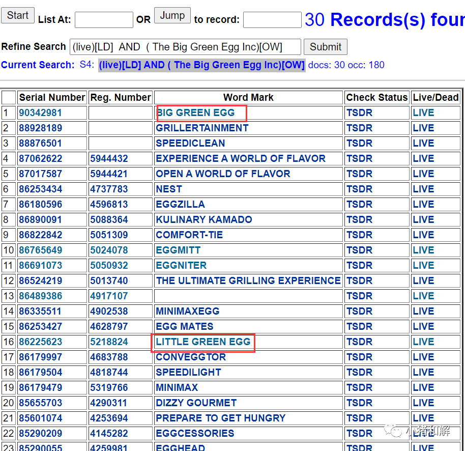
Task: Open registration number 4683788
Action: (109, 357)
